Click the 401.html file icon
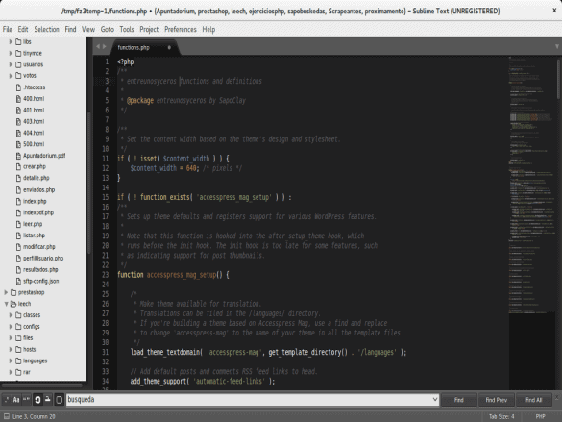 coord(18,111)
